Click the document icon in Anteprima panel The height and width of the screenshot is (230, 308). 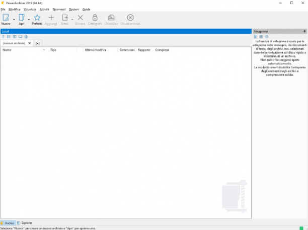255,37
